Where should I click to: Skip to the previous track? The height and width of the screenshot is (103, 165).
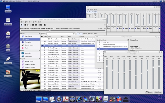pyautogui.click(x=25, y=25)
